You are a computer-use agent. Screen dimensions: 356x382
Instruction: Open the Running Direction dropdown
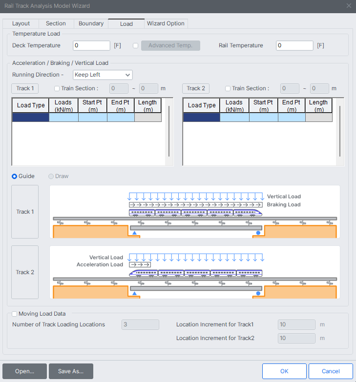pos(103,75)
